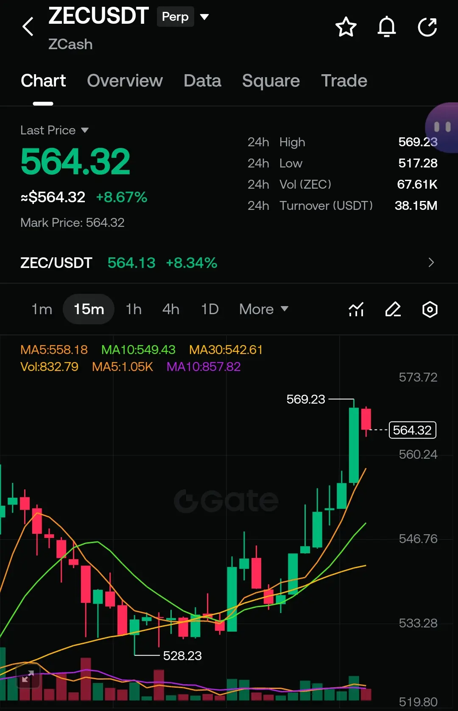Add ZECUSDT to favorites with star icon
This screenshot has height=711, width=458.
(x=346, y=27)
